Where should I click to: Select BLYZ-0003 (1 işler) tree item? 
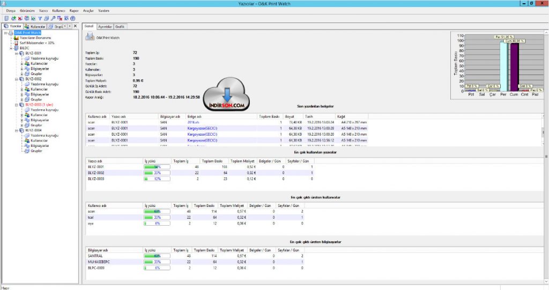click(x=39, y=105)
